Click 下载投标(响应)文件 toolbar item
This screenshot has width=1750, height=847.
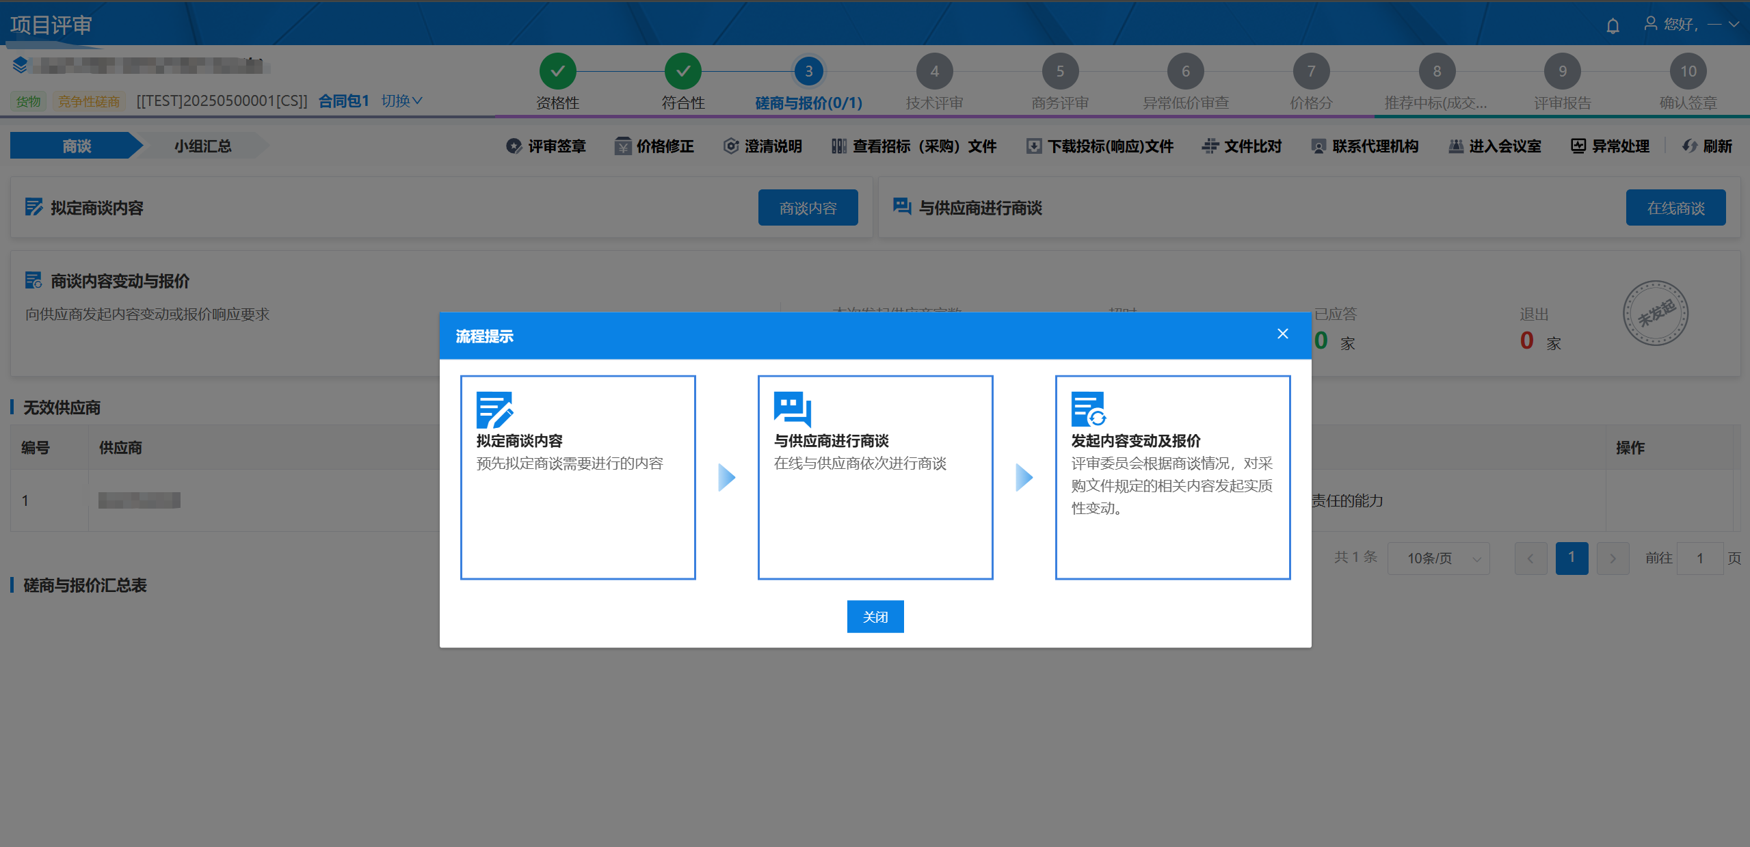1100,146
